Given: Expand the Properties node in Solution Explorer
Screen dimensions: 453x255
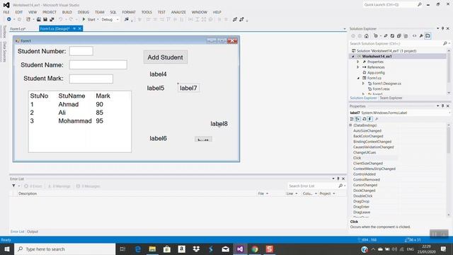Looking at the screenshot, I should coord(357,62).
